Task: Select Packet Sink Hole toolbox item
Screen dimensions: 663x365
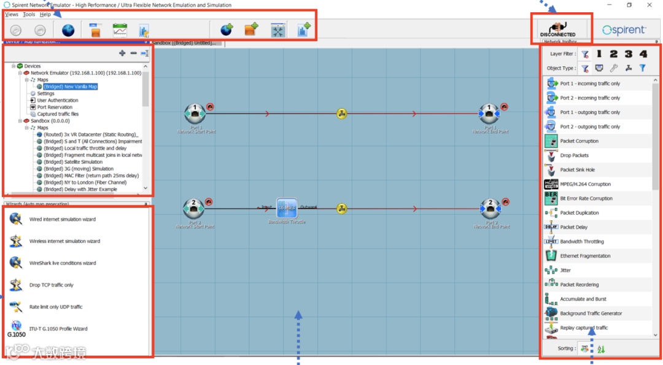Action: 598,170
